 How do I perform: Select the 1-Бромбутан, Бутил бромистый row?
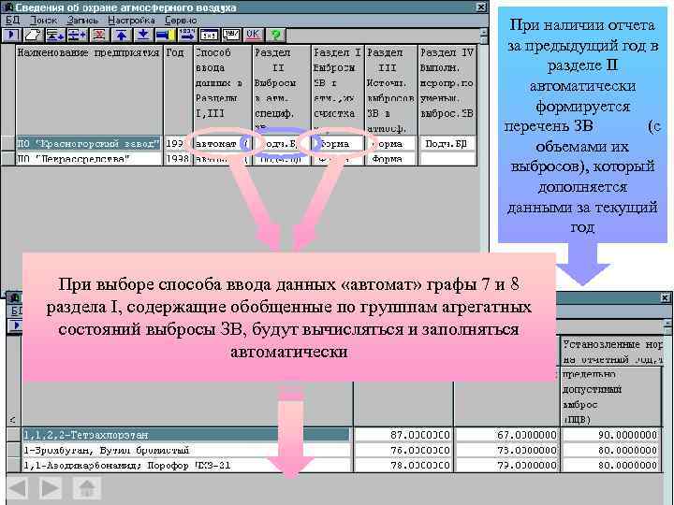tap(185, 450)
